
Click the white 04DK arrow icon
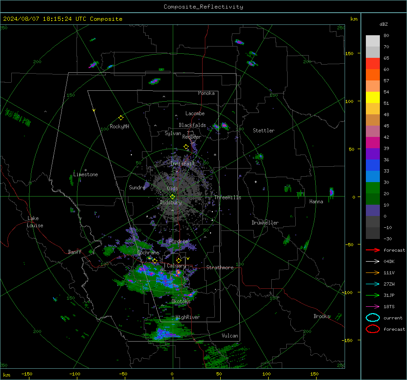click(x=373, y=262)
